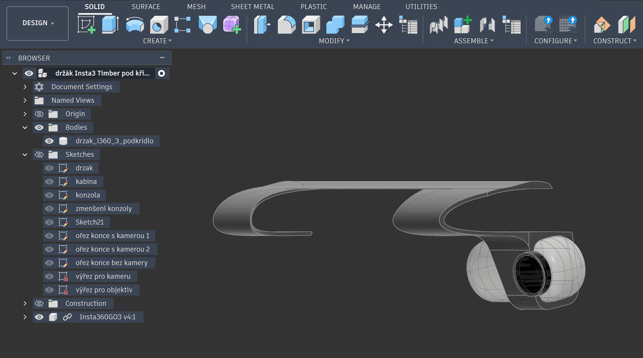Image resolution: width=643 pixels, height=358 pixels.
Task: Select the Midplane construct tool
Action: click(626, 25)
